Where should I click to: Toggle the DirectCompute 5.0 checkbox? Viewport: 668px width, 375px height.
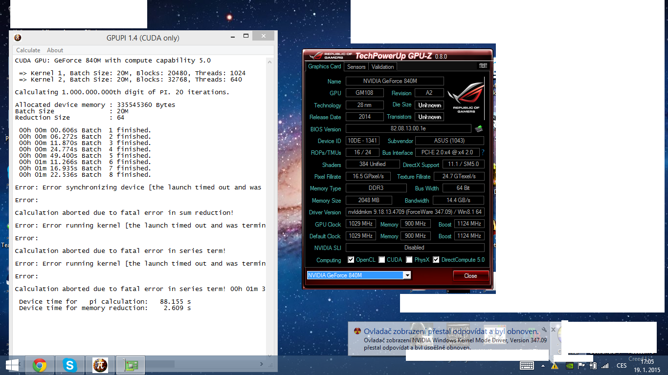coord(436,260)
